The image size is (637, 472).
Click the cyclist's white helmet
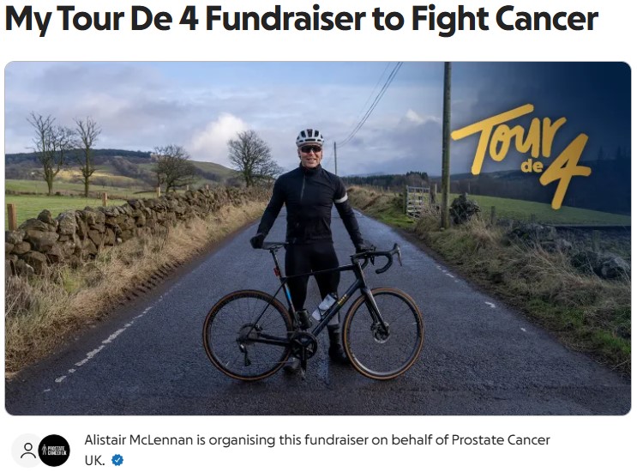309,137
